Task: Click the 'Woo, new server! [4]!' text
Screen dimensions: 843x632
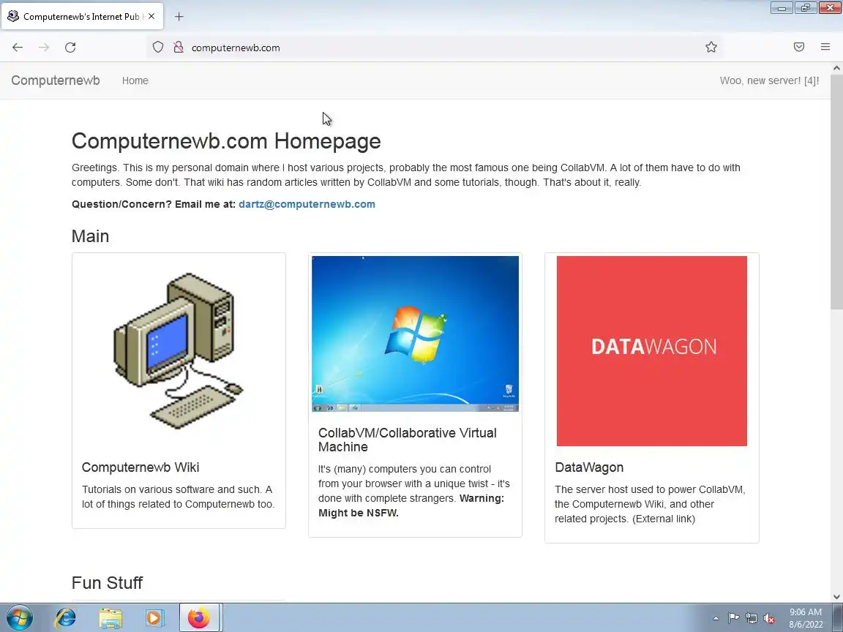Action: pos(769,80)
